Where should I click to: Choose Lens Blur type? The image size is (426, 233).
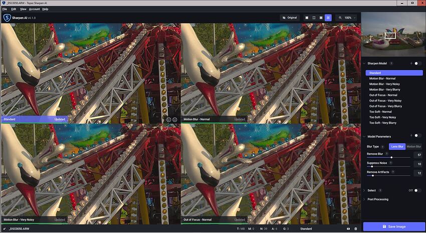[x=397, y=146]
